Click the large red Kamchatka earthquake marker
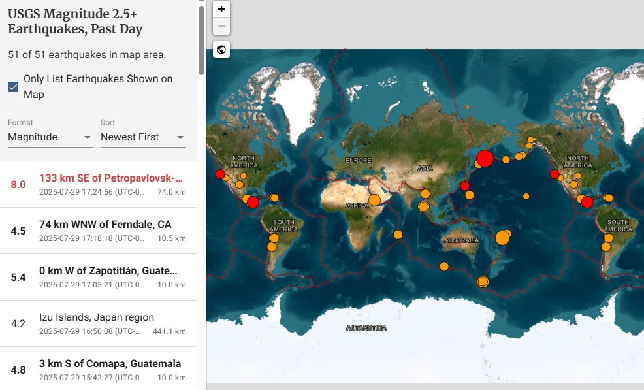The width and height of the screenshot is (644, 390). (485, 158)
